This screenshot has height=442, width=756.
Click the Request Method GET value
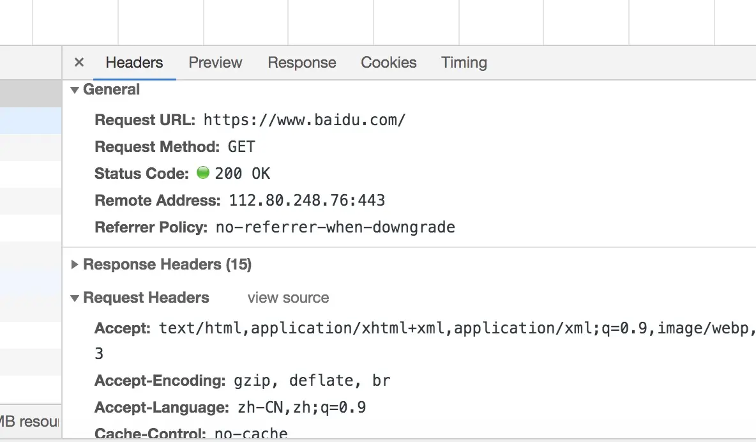[241, 147]
